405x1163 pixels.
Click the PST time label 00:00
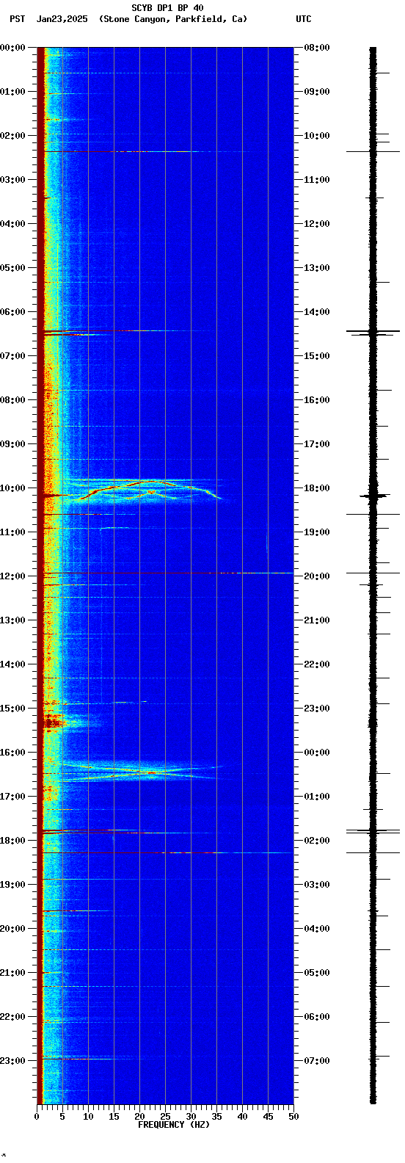[x=12, y=48]
